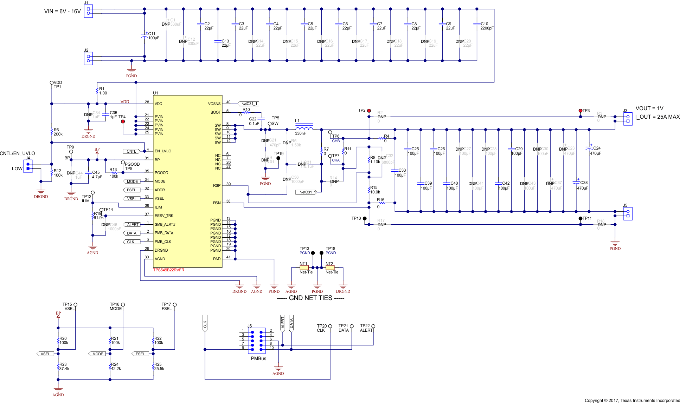This screenshot has height=403, width=680.
Task: Select the 'VOUT = 1V' annotation
Action: click(x=649, y=108)
